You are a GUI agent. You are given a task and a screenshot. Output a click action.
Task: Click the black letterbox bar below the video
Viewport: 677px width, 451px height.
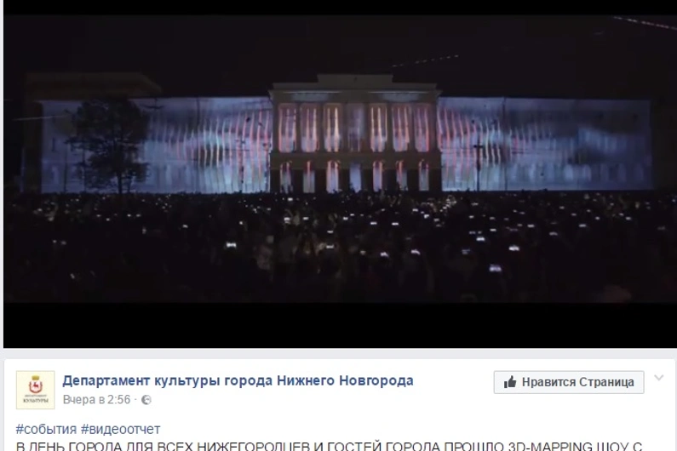pos(341,324)
